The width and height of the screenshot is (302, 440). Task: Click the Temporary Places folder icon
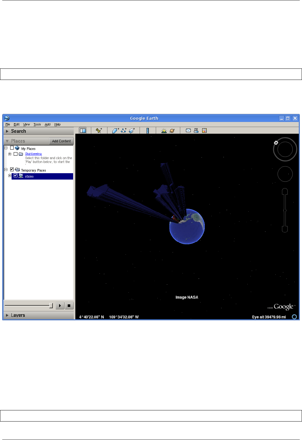[x=17, y=170]
